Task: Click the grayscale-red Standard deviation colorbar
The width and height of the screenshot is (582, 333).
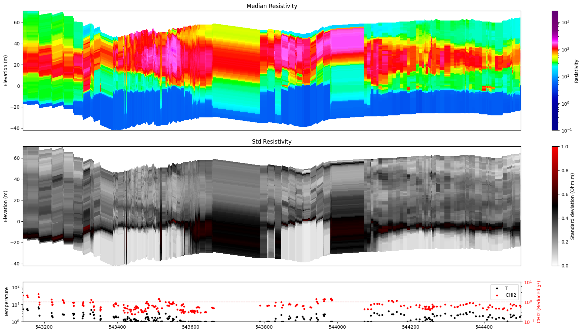Action: 555,206
